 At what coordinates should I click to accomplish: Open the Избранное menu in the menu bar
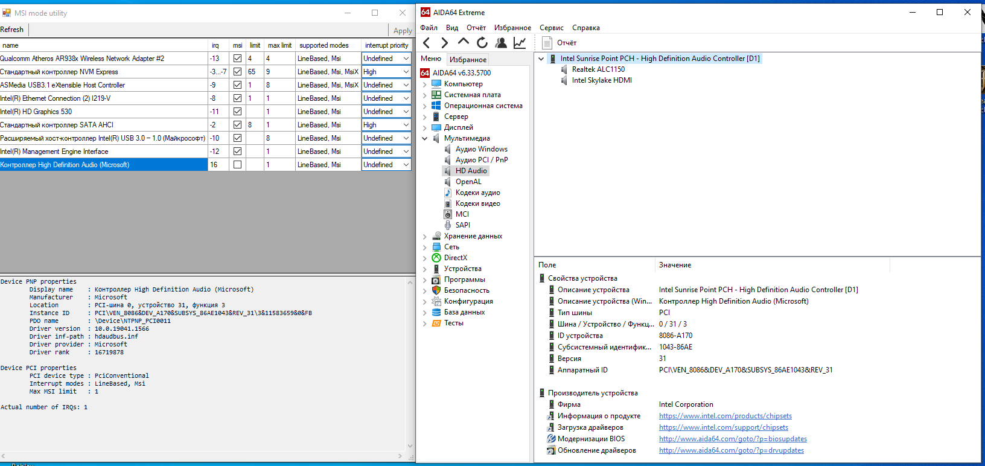(512, 28)
